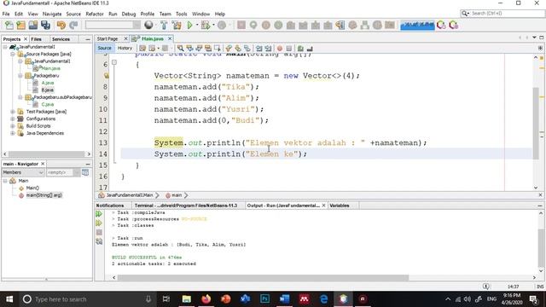Open B.java in Projects tree
Image resolution: width=546 pixels, height=307 pixels.
(48, 90)
